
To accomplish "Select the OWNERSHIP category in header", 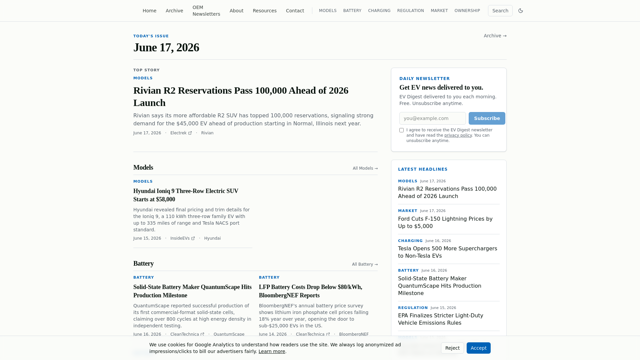I will coord(467,11).
